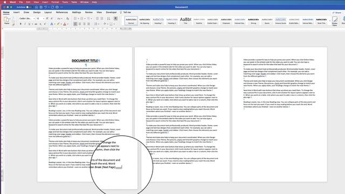The image size is (345, 194).
Task: Align text left
Action: click(75, 24)
